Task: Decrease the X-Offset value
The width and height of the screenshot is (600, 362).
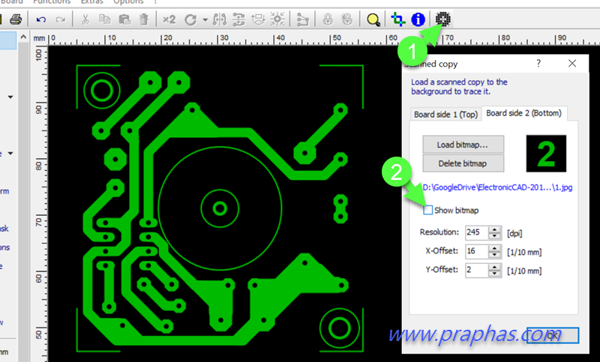Action: [x=494, y=255]
